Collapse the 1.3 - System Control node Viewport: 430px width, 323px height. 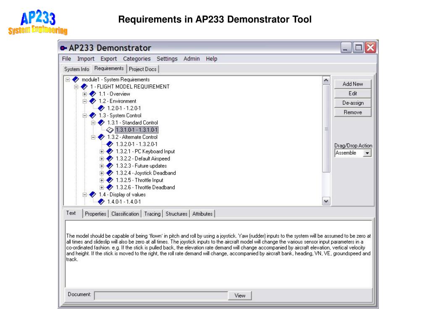pyautogui.click(x=85, y=116)
